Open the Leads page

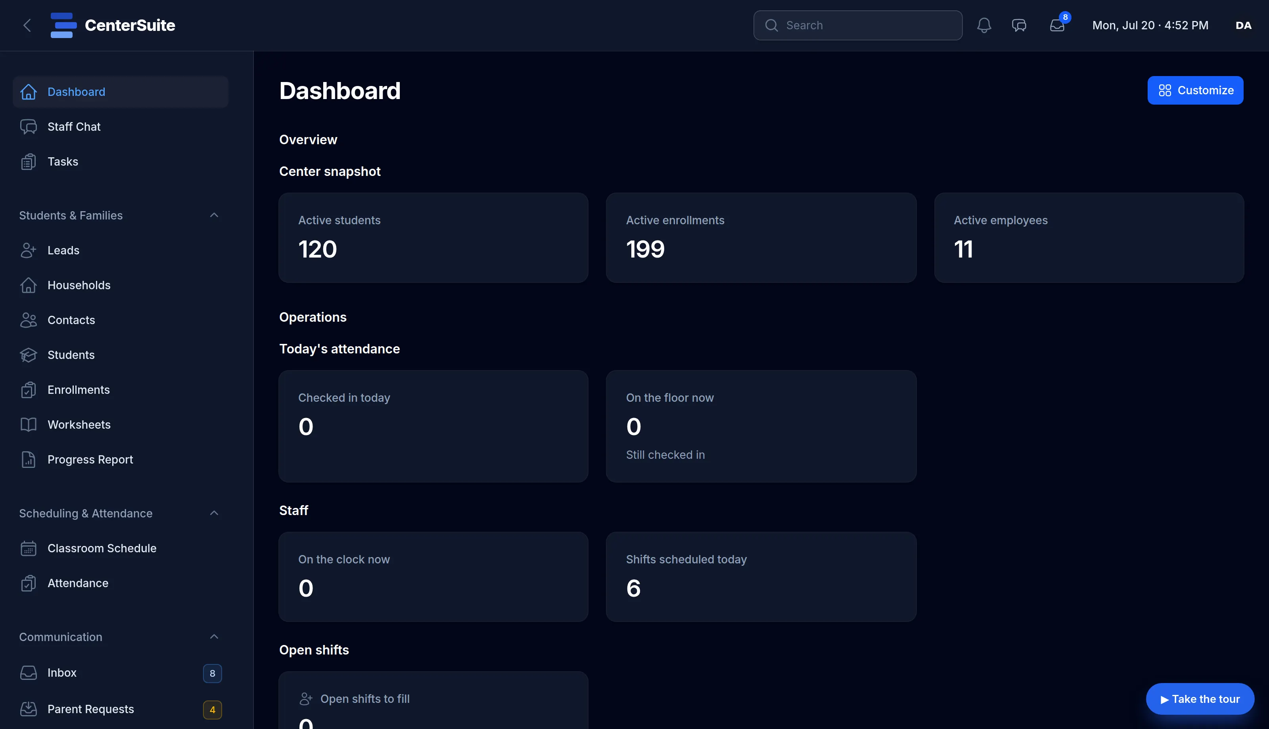120,250
